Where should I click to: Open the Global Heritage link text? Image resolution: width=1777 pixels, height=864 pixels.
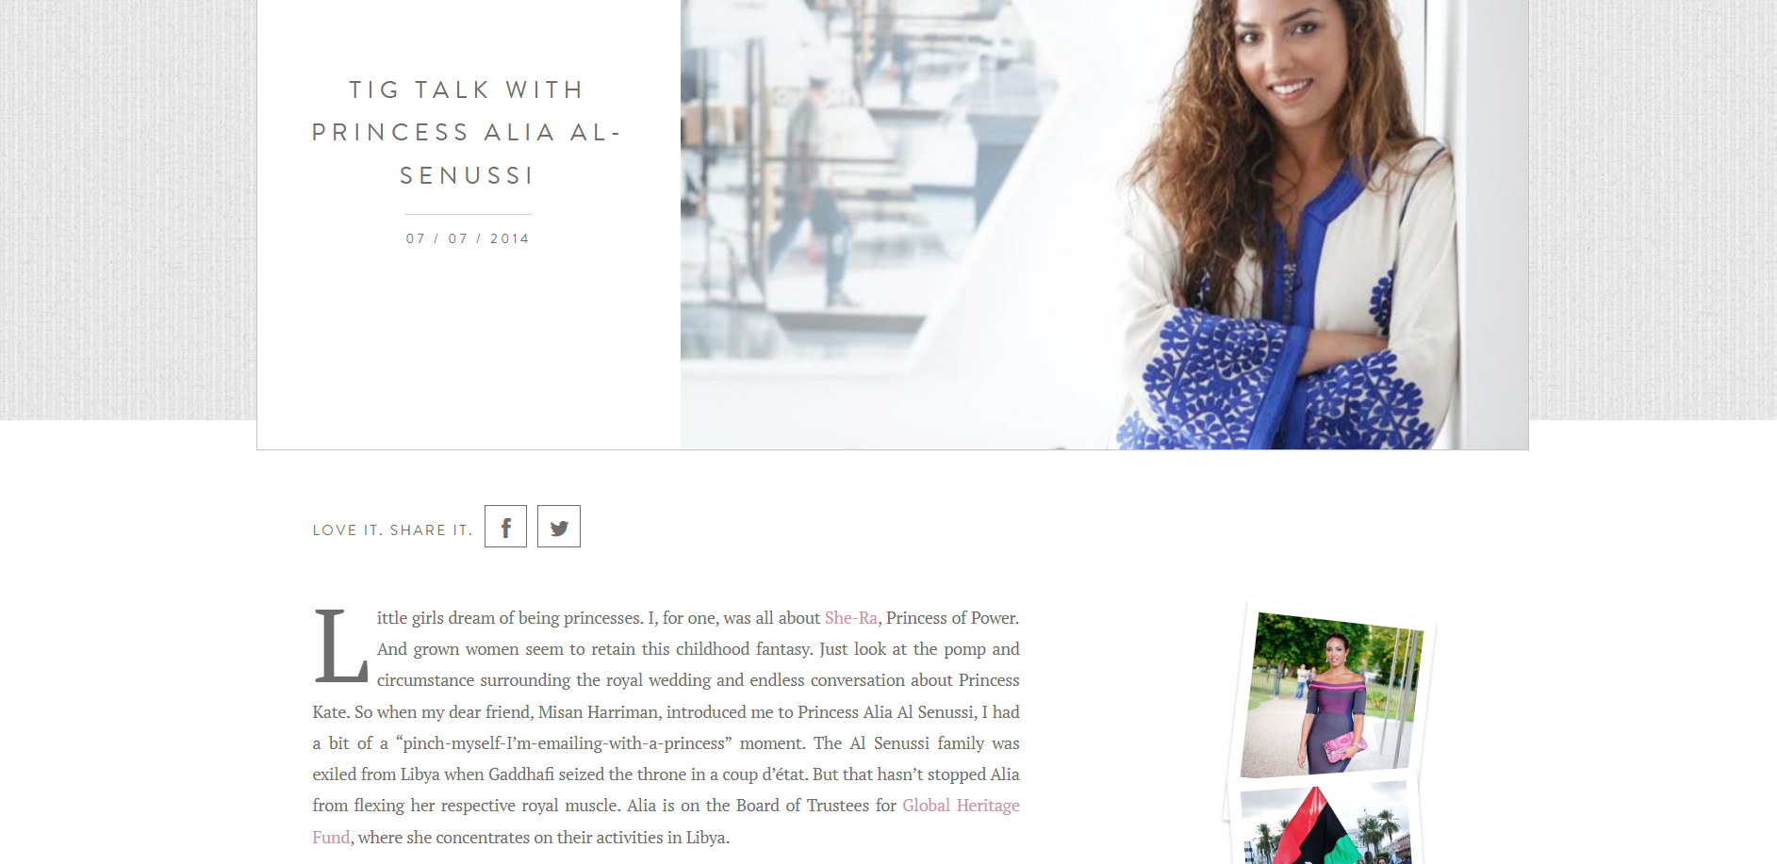pos(961,806)
